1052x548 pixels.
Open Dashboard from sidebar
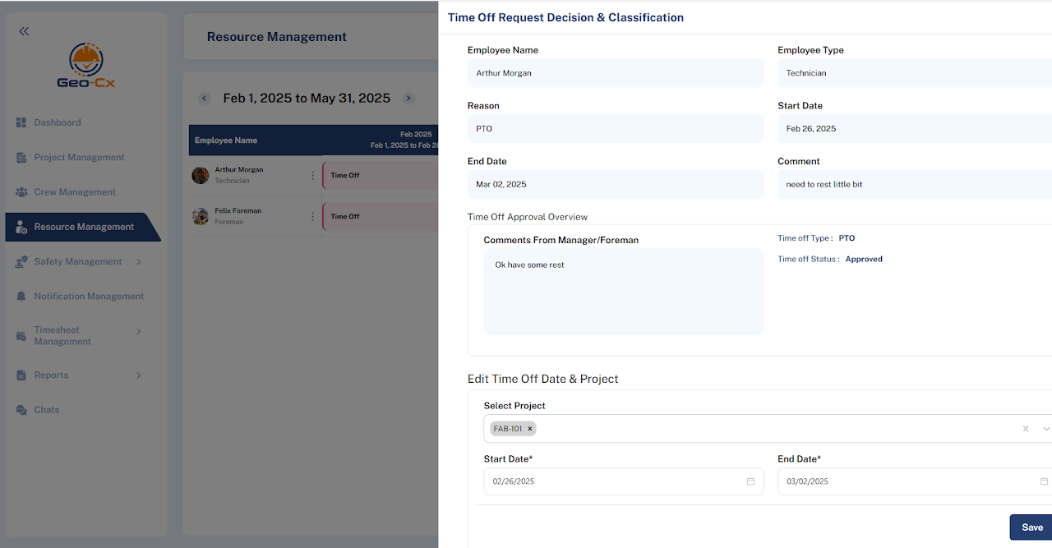point(58,122)
